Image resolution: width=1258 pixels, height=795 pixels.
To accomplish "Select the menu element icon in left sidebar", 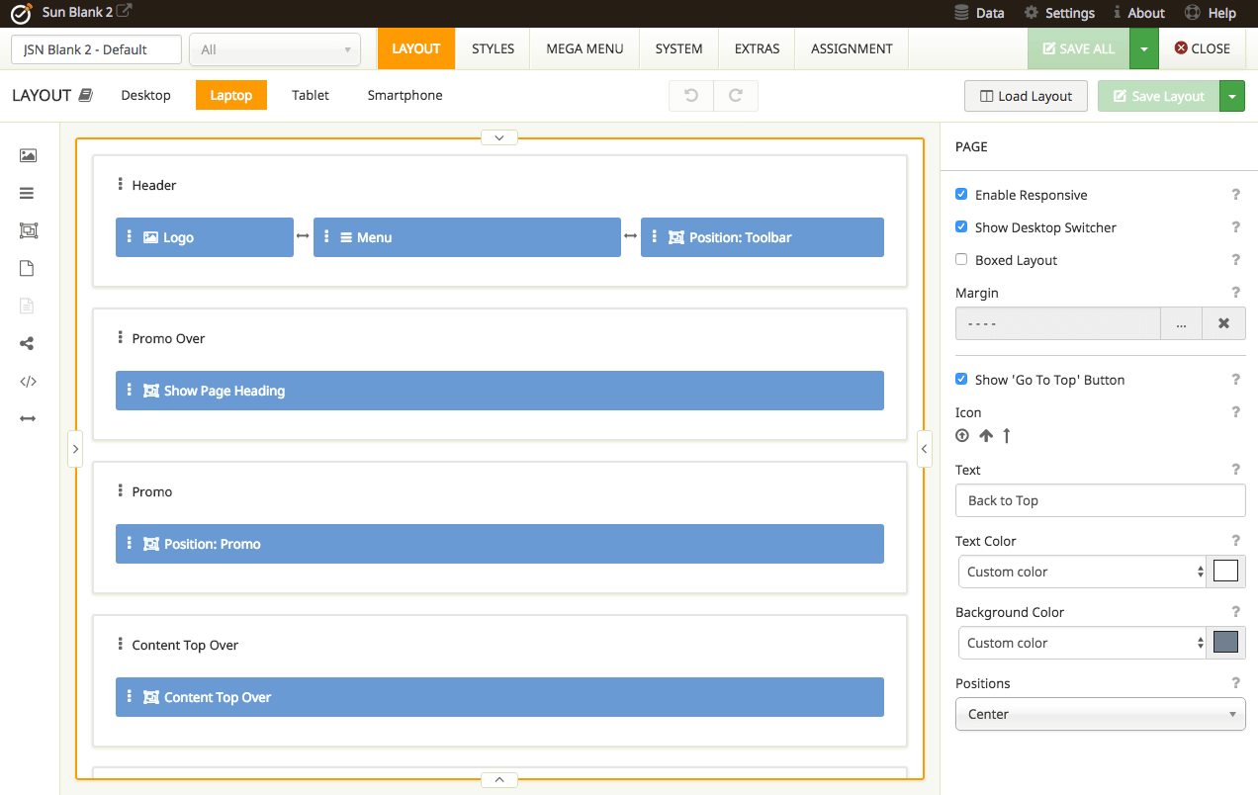I will 28,193.
